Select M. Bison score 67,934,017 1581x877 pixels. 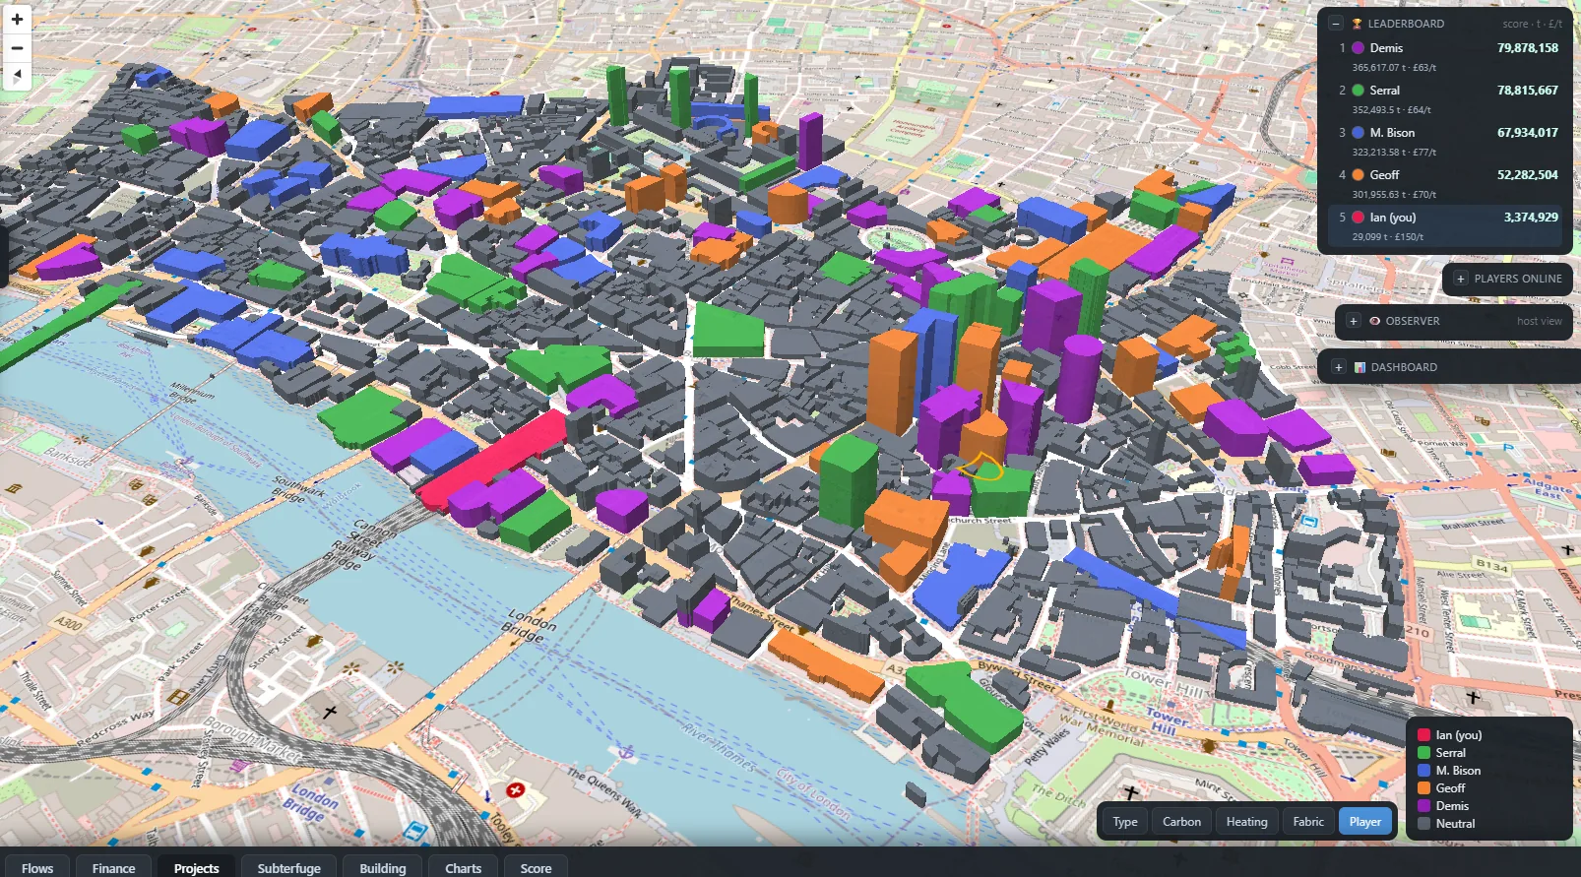1528,133
